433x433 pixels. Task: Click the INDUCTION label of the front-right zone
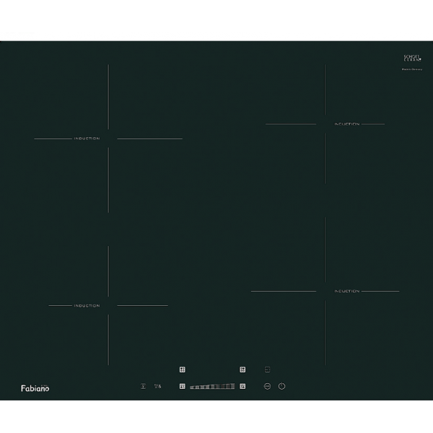(347, 291)
